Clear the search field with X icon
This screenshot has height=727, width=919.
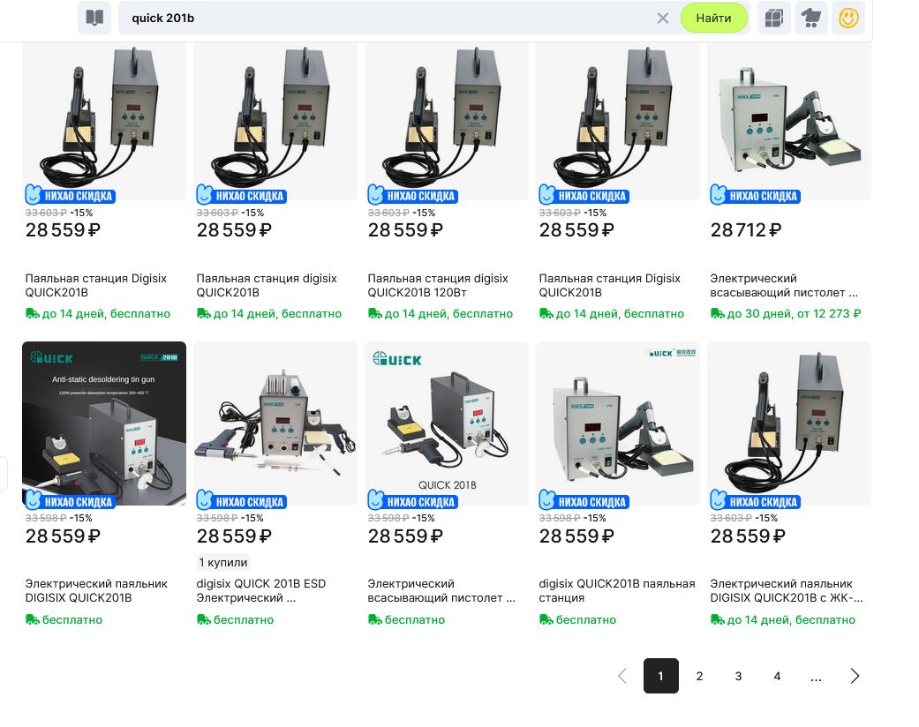click(x=663, y=18)
